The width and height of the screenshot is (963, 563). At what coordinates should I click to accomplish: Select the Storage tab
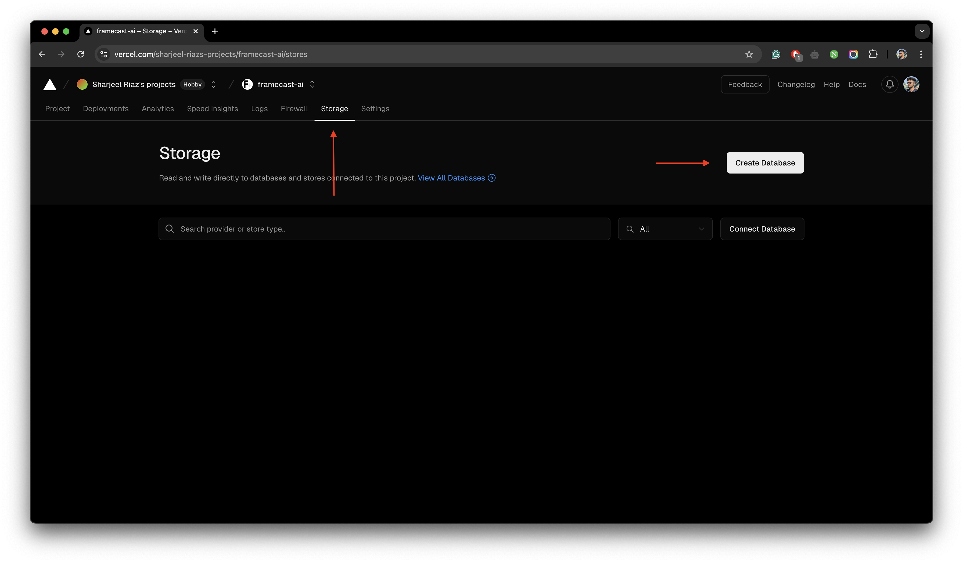334,109
